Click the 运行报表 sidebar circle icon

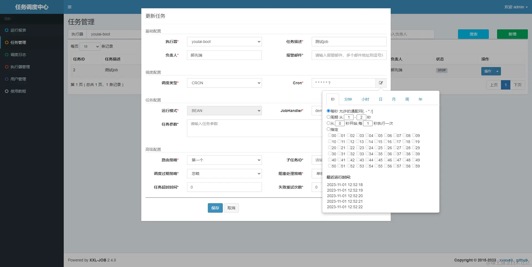pyautogui.click(x=7, y=30)
